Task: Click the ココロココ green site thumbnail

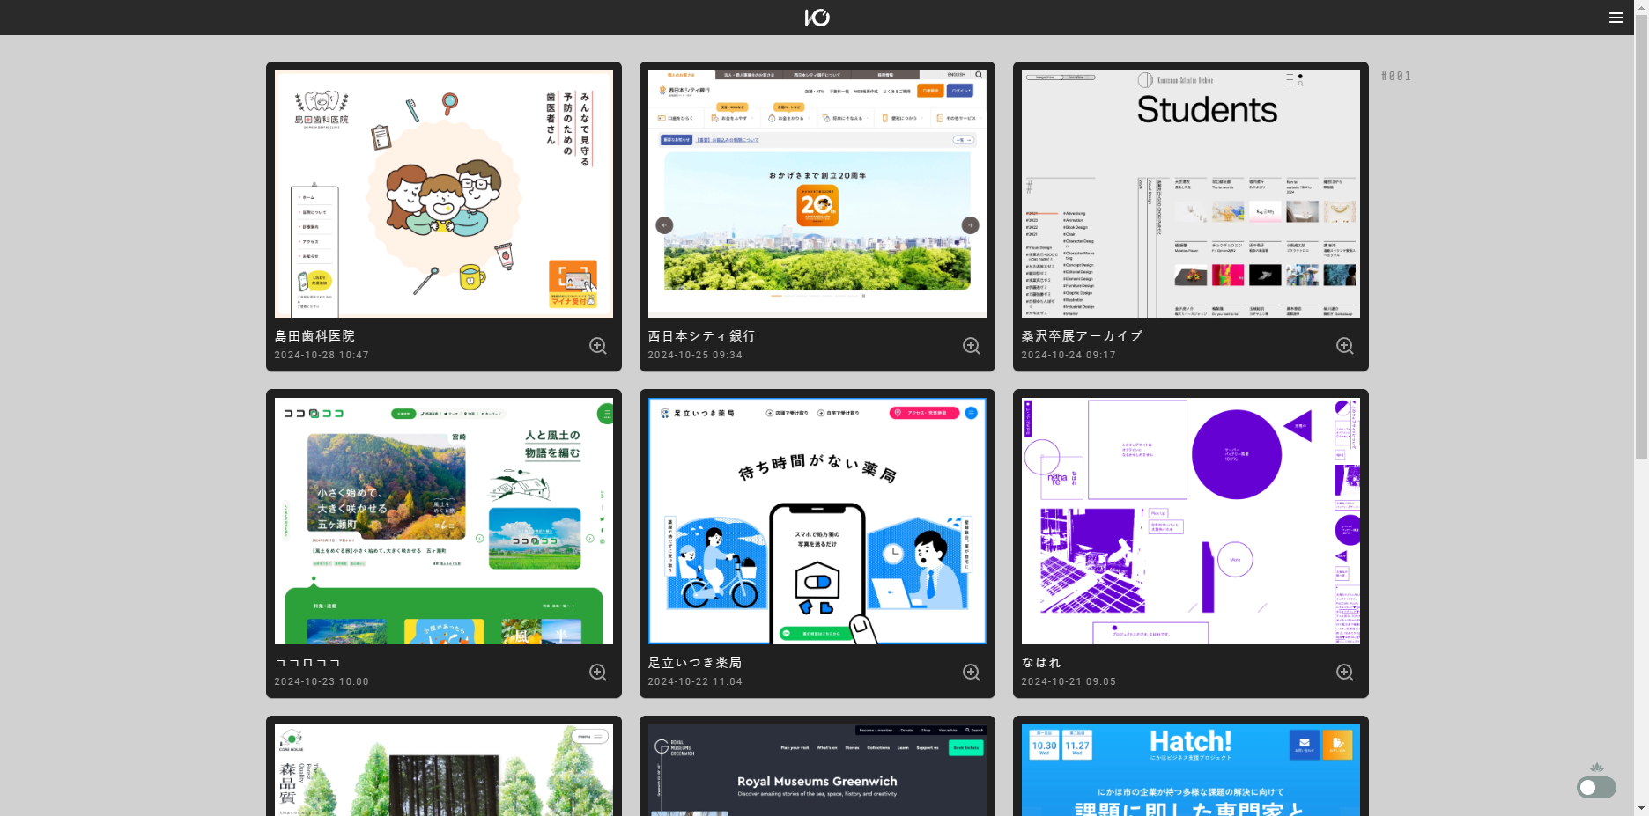Action: (444, 521)
